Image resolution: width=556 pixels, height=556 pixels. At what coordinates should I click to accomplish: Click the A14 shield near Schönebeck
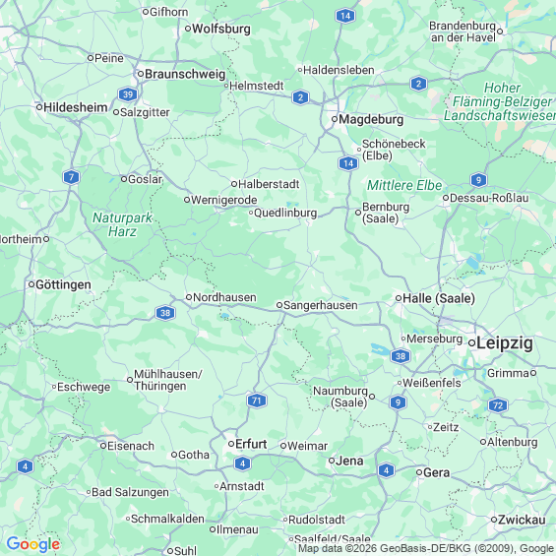(x=348, y=163)
